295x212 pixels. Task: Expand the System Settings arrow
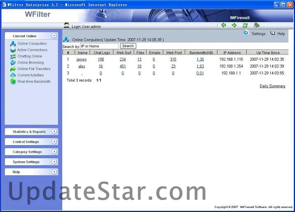tap(54, 162)
